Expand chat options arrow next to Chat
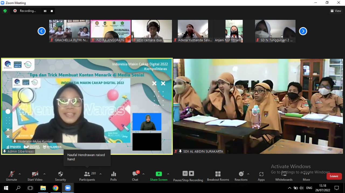This screenshot has width=345, height=193. pyautogui.click(x=143, y=174)
